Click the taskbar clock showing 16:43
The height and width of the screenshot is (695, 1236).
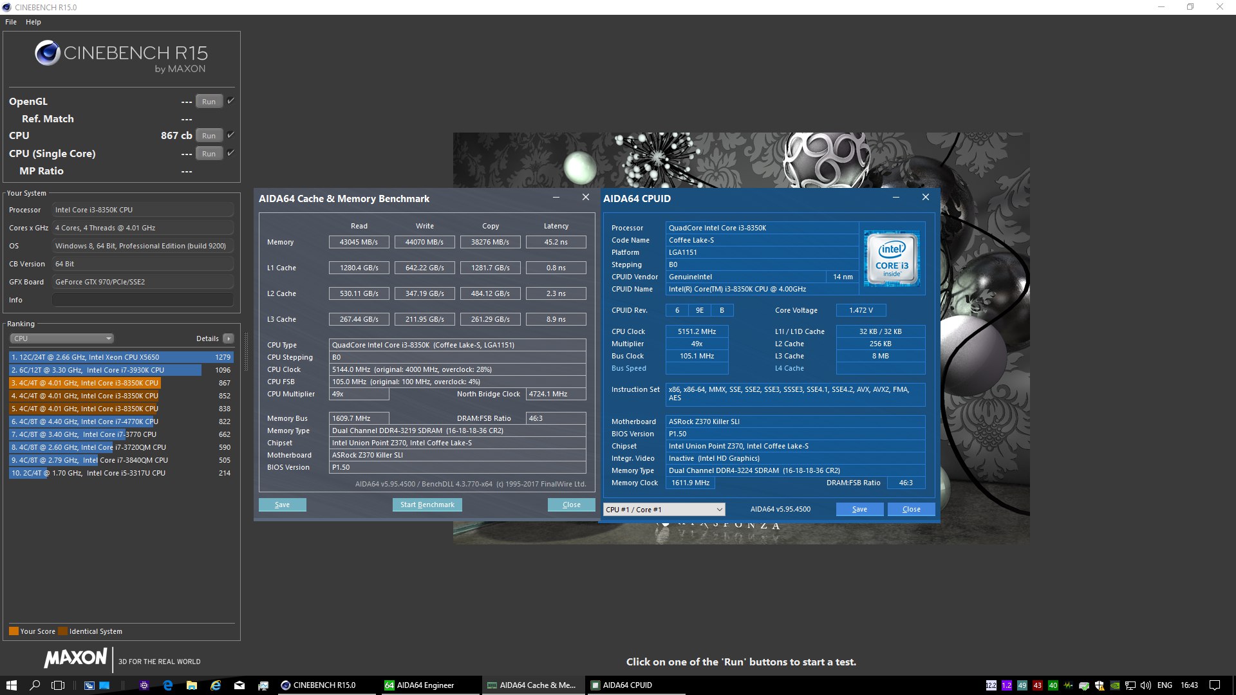coord(1189,685)
